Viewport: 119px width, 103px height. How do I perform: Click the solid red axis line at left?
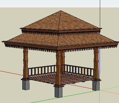coord(11,73)
